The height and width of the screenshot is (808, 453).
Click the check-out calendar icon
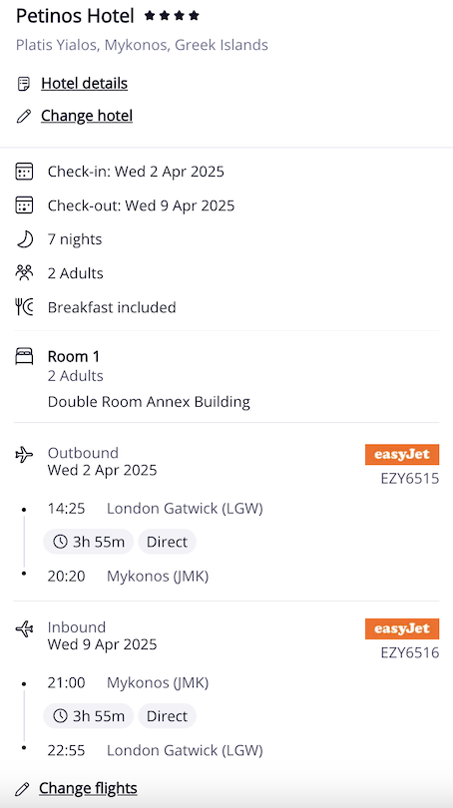tap(24, 205)
